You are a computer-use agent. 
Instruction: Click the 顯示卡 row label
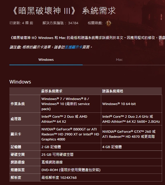point(16,134)
